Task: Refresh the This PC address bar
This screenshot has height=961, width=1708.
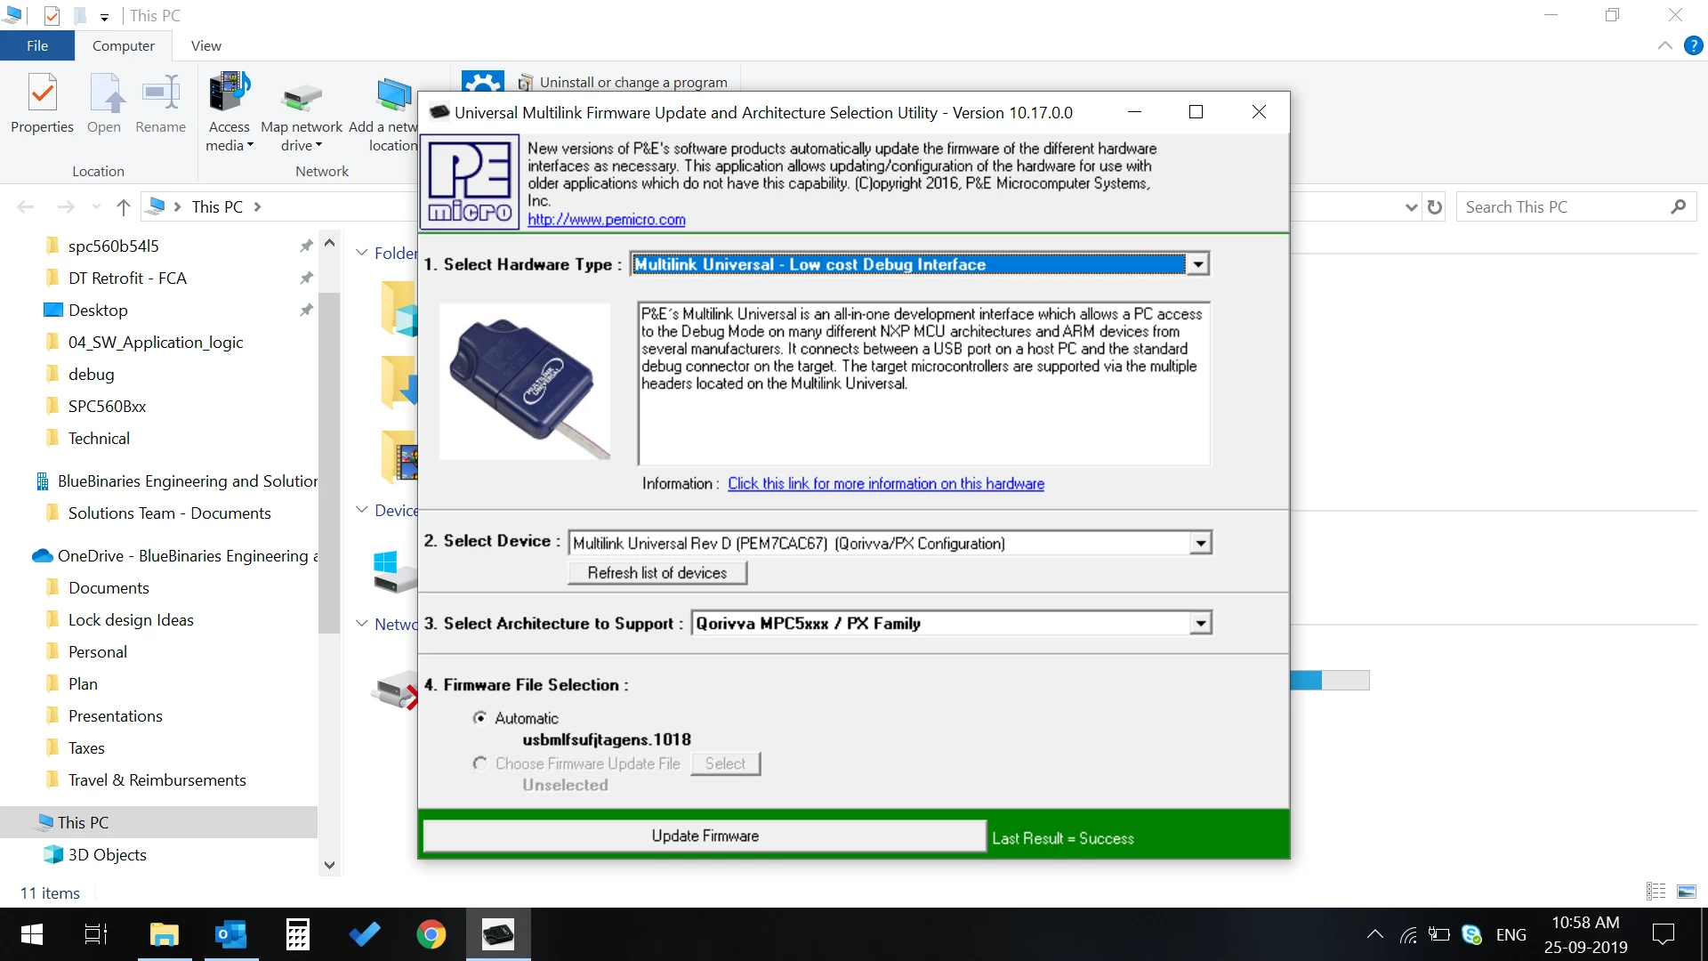Action: (1435, 207)
